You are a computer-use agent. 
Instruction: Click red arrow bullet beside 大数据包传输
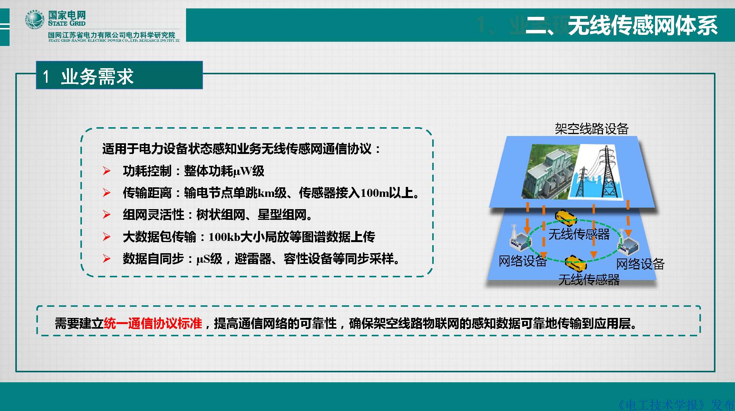coord(107,237)
